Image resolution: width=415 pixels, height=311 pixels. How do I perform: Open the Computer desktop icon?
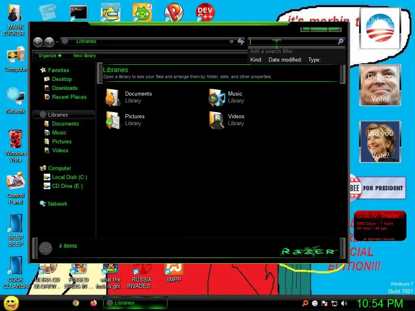tap(16, 59)
